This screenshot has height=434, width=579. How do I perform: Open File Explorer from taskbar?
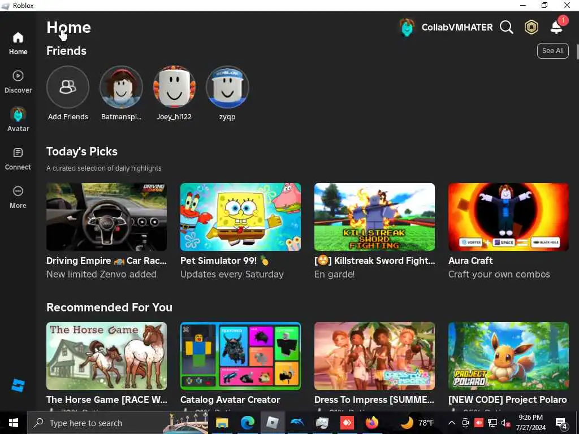(x=222, y=423)
